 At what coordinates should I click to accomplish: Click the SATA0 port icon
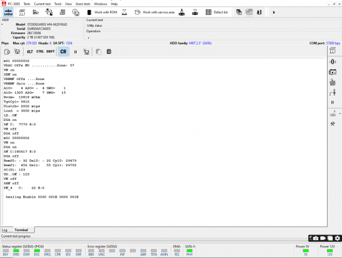(8, 12)
